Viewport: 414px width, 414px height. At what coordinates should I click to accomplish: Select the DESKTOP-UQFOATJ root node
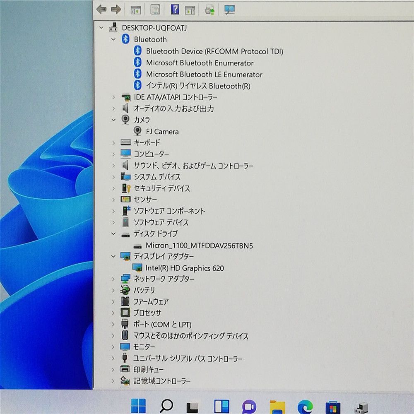tap(154, 28)
